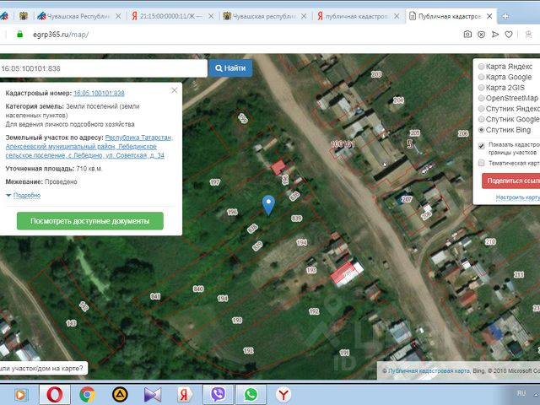Image resolution: width=540 pixels, height=405 pixels.
Task: Click the Найти search button
Action: tap(230, 68)
